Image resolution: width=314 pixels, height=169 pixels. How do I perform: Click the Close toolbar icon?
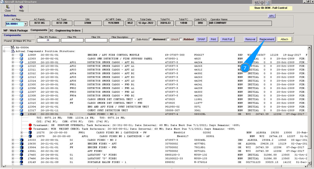pyautogui.click(x=8, y=8)
